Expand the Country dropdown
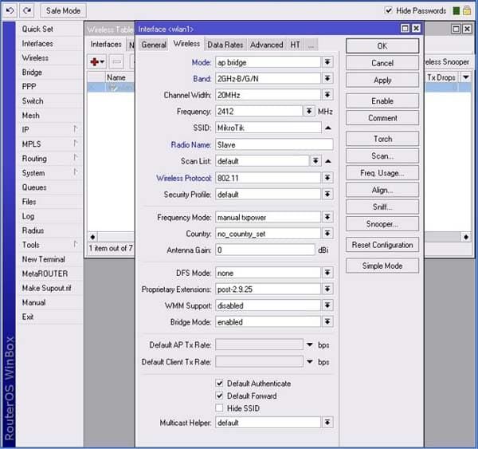 tap(327, 234)
